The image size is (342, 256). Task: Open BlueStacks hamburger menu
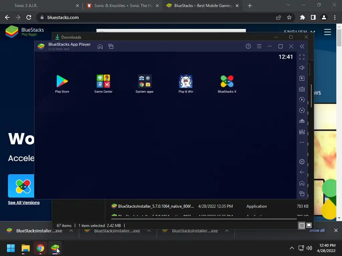pyautogui.click(x=259, y=46)
